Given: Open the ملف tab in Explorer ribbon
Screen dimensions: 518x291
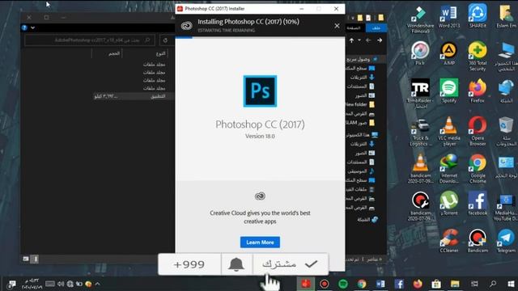Looking at the screenshot, I should (x=376, y=28).
